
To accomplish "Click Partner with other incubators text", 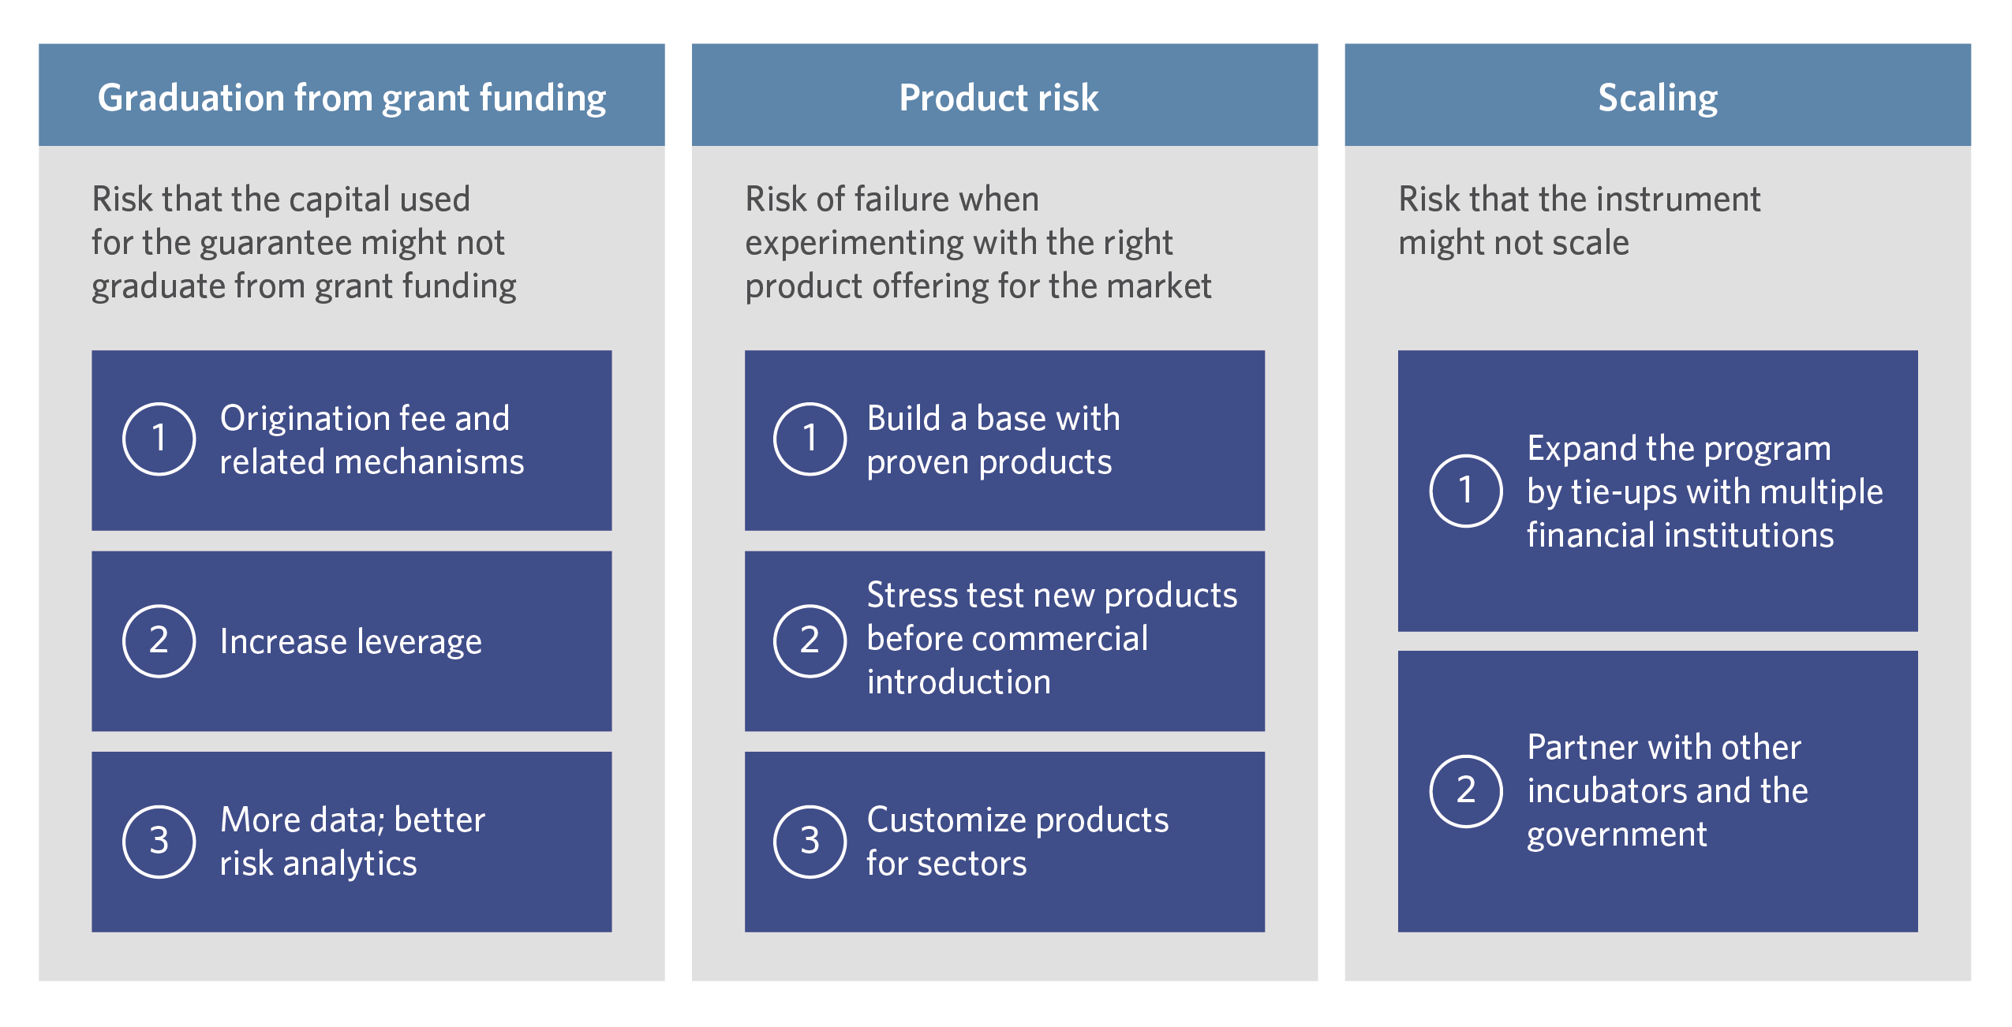I will click(x=1667, y=791).
